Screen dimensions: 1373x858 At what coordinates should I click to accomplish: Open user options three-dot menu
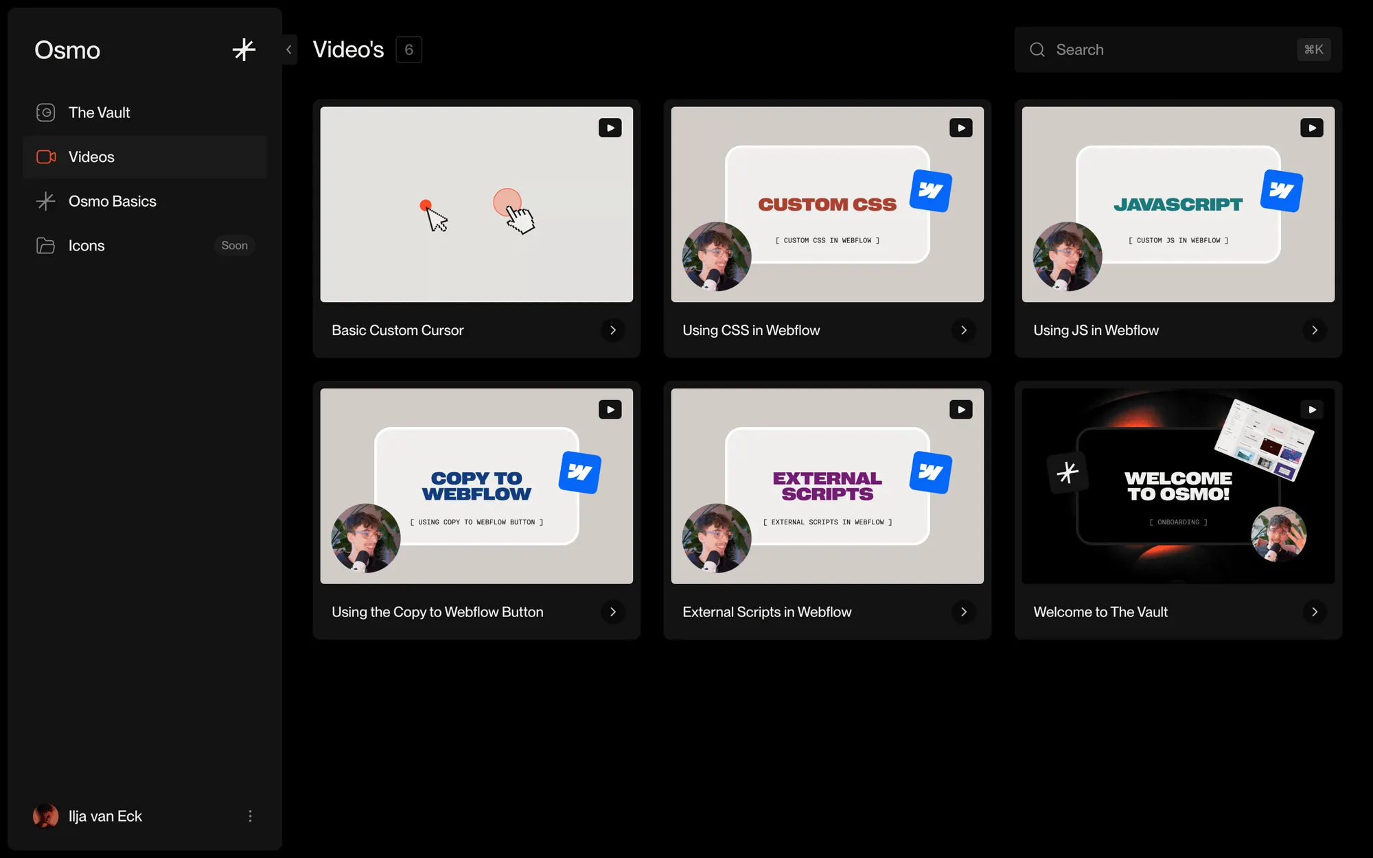pyautogui.click(x=250, y=816)
